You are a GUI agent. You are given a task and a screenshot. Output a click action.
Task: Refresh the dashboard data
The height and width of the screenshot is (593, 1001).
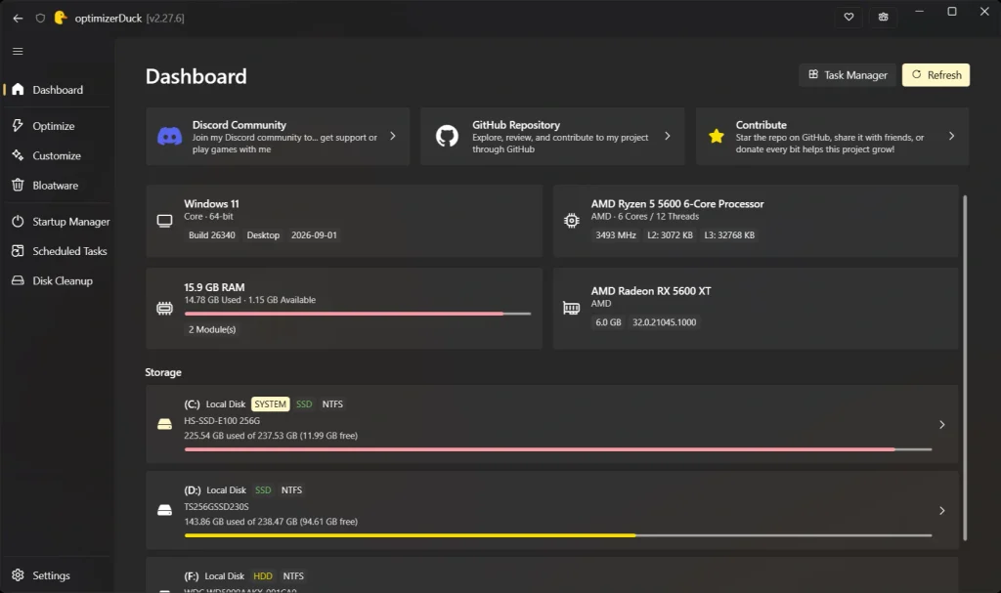coord(936,74)
